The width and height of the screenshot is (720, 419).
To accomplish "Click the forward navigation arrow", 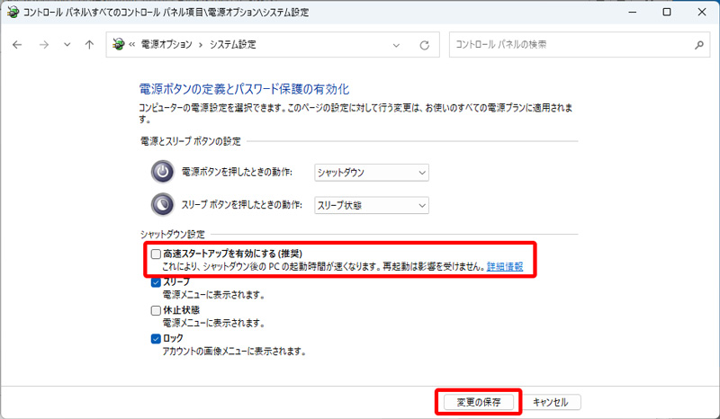I will pyautogui.click(x=42, y=45).
